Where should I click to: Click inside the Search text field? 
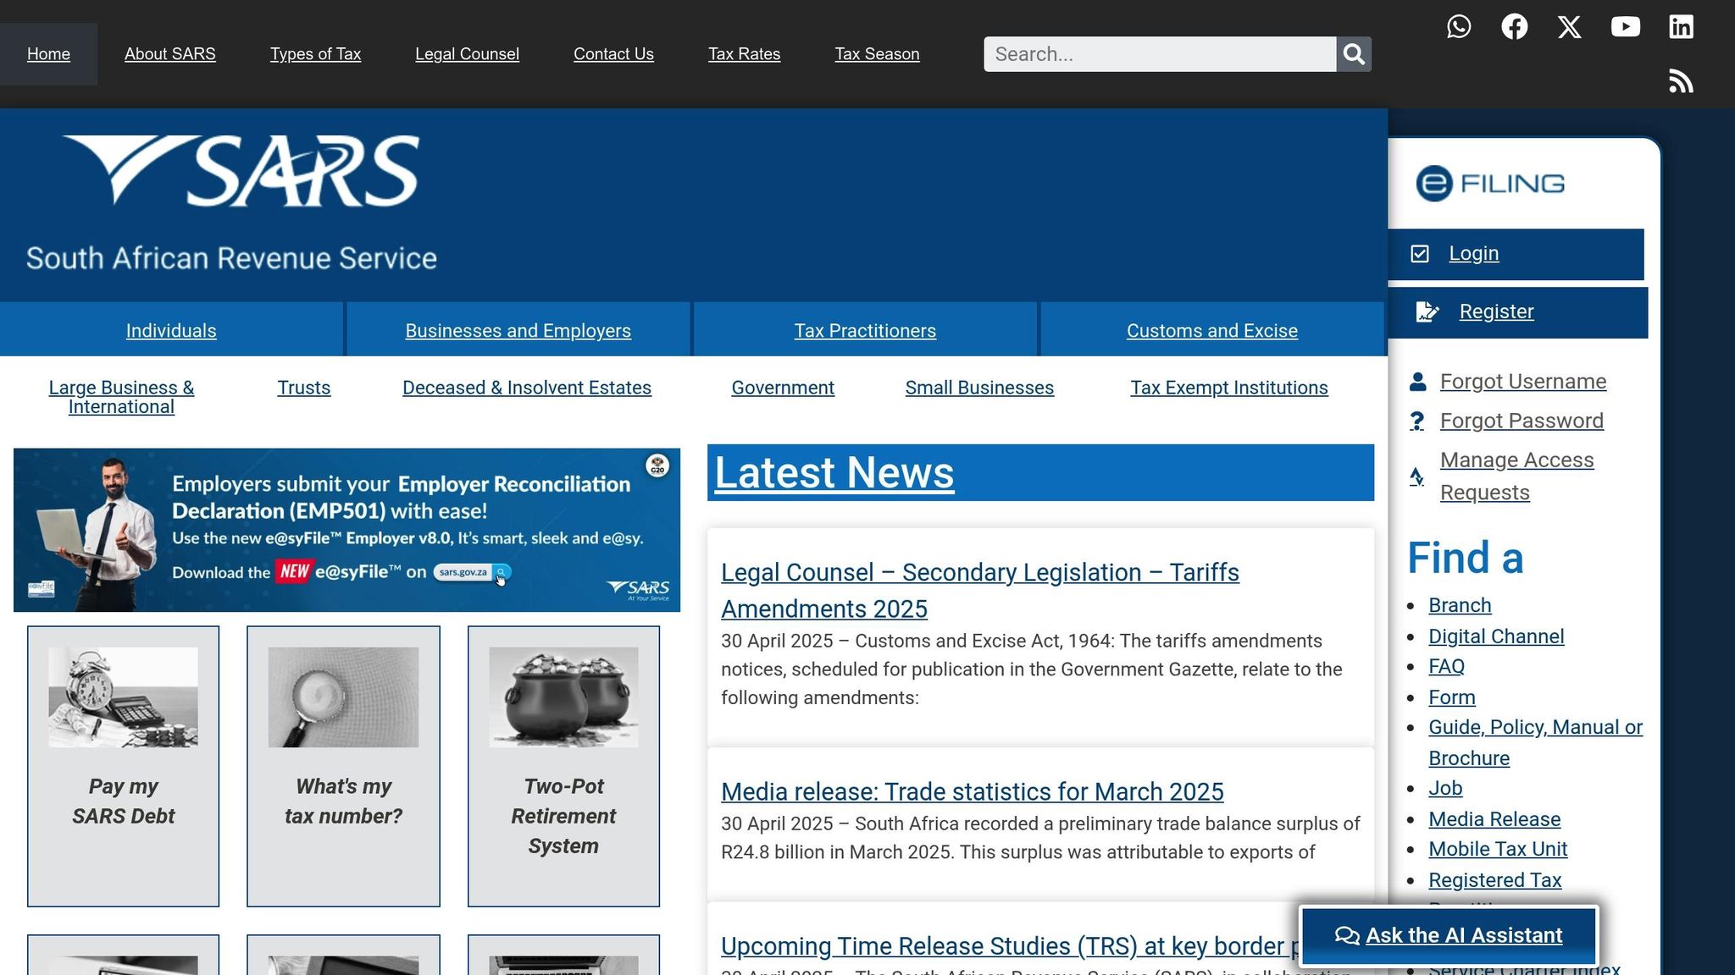[x=1160, y=54]
